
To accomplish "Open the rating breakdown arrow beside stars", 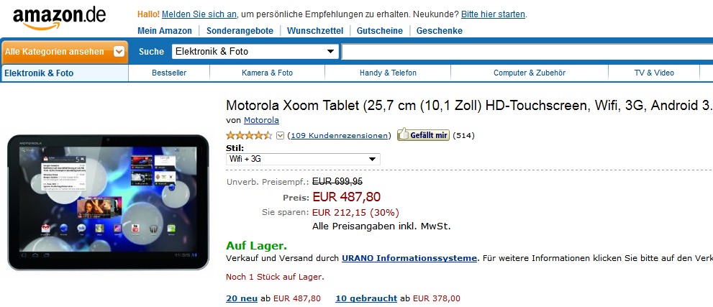I will [x=281, y=135].
